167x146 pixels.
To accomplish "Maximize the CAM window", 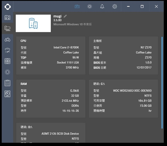I will click(142, 7).
